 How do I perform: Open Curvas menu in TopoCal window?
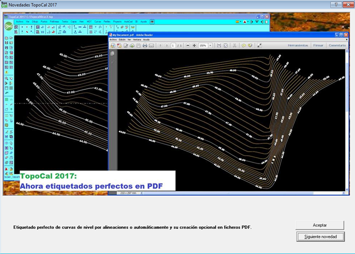pos(98,22)
